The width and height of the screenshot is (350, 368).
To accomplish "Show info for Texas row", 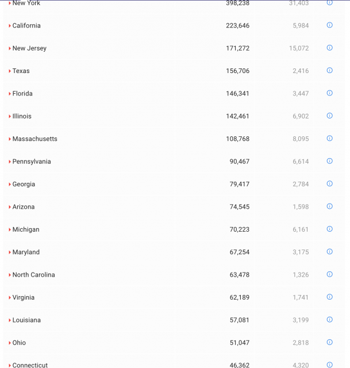I will point(329,71).
